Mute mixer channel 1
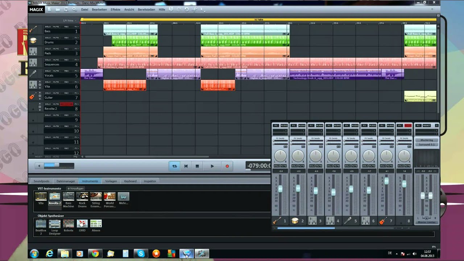Screen dimensions: 464x261 point(283,166)
